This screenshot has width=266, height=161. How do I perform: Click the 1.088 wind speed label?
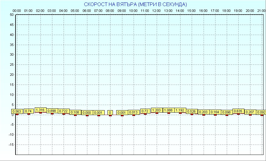click(x=169, y=110)
